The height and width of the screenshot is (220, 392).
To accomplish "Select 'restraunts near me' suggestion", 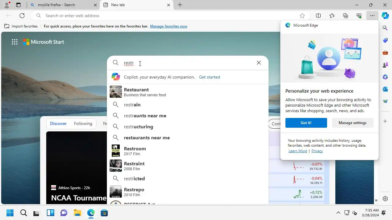I will click(187, 116).
